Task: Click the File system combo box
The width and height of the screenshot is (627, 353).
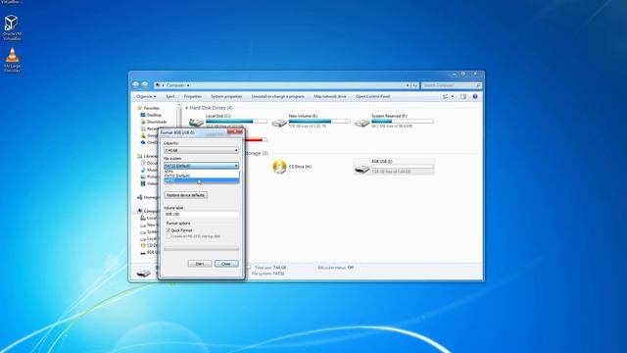Action: [201, 166]
